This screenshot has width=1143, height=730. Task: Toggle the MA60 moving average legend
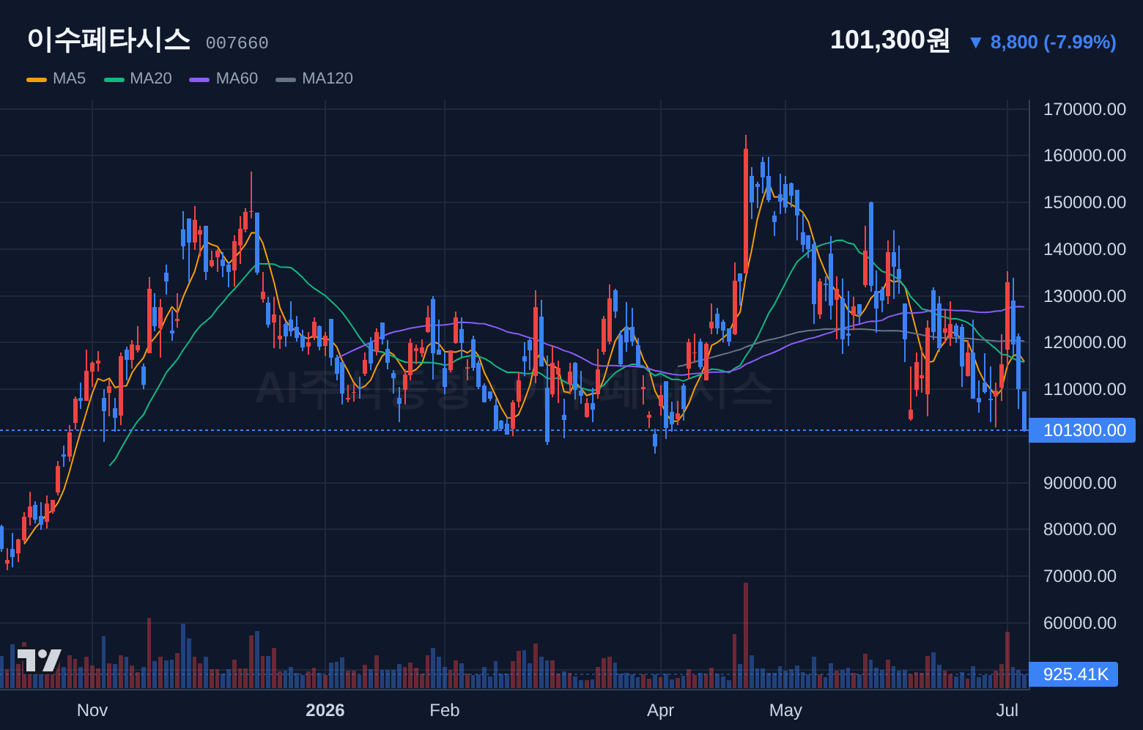pyautogui.click(x=223, y=78)
